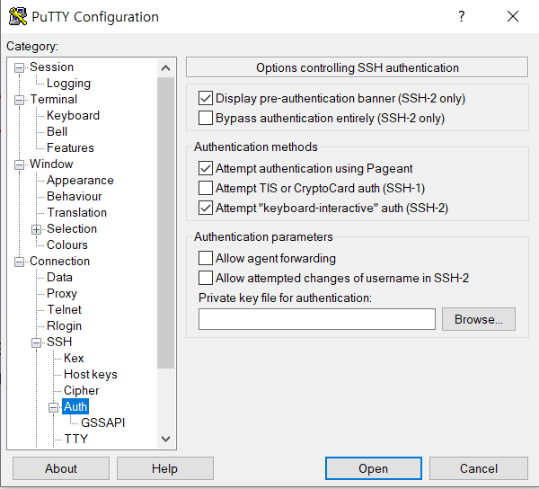Select Terminal category
The image size is (539, 489).
(x=54, y=100)
